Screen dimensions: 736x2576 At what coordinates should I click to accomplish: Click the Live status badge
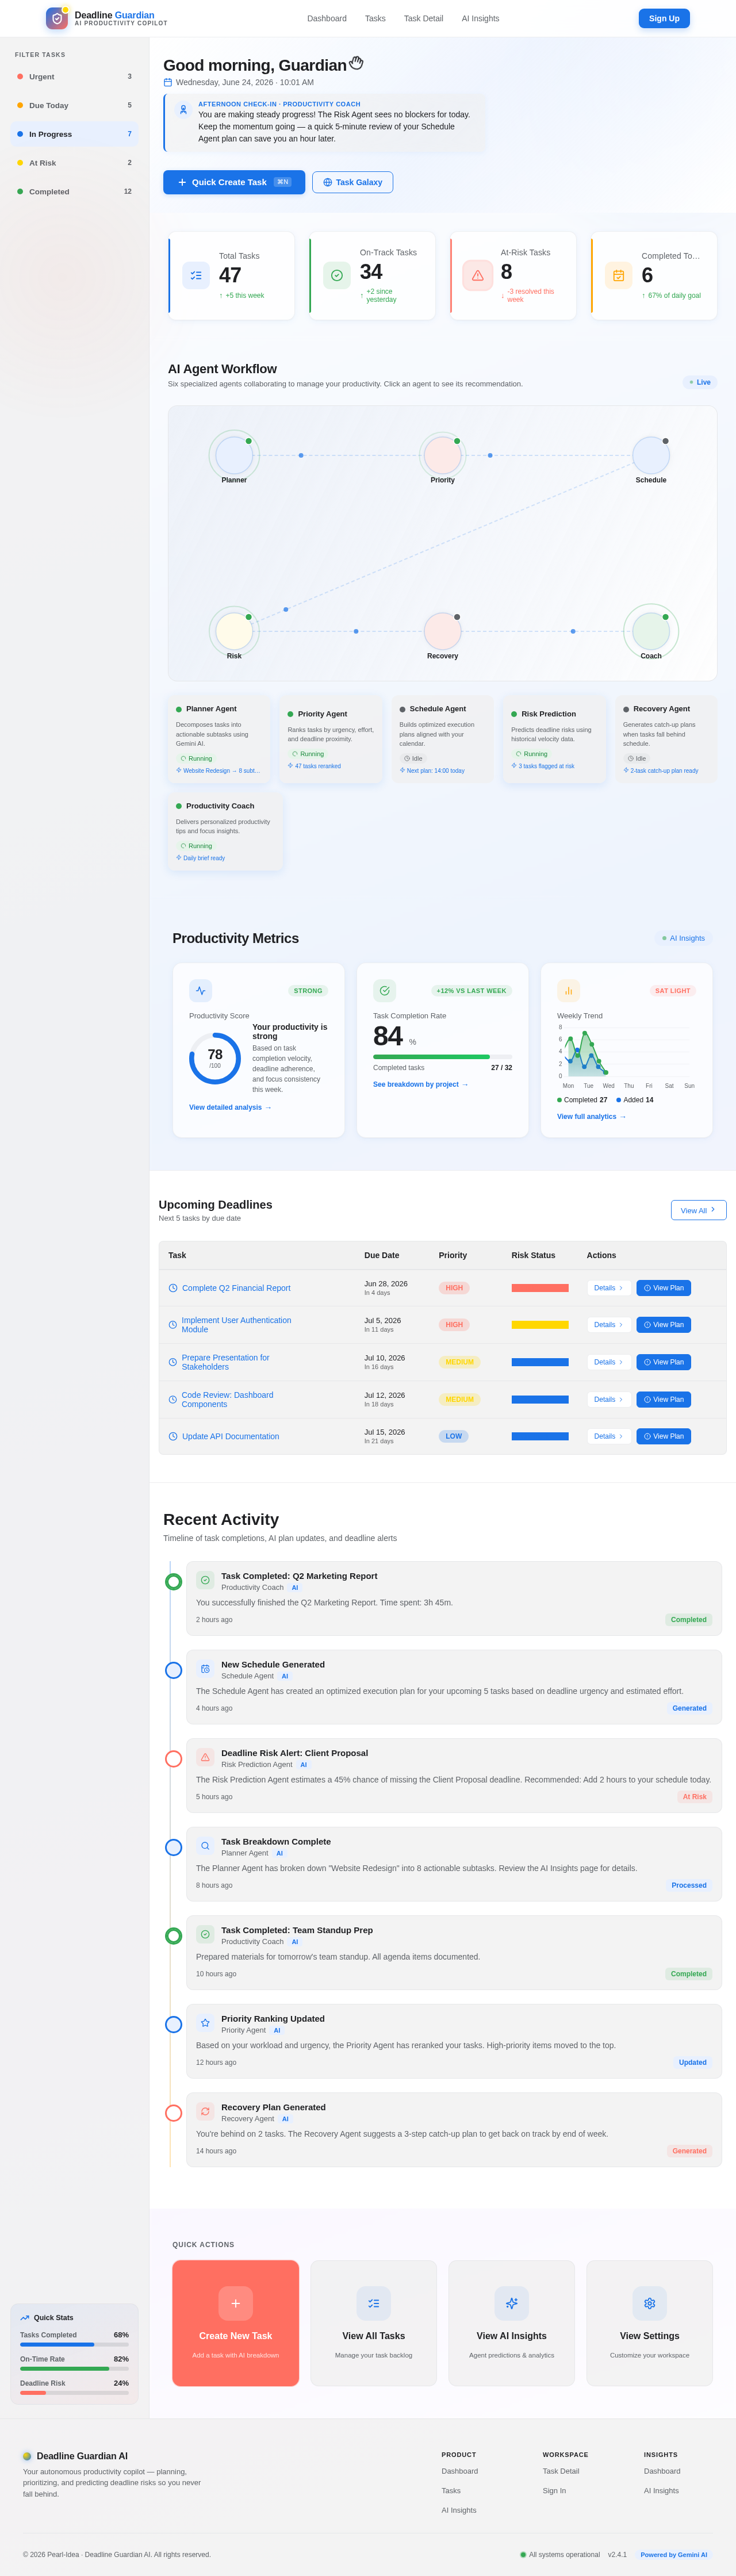(x=700, y=382)
